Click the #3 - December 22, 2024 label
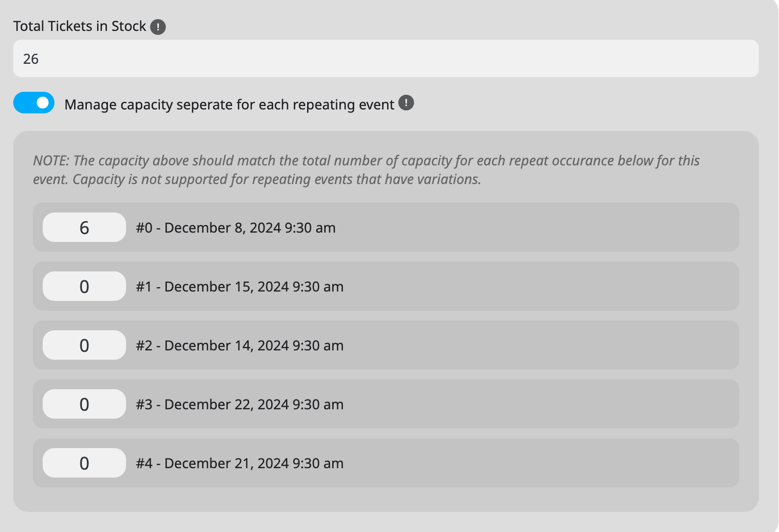The height and width of the screenshot is (532, 779). [x=240, y=404]
